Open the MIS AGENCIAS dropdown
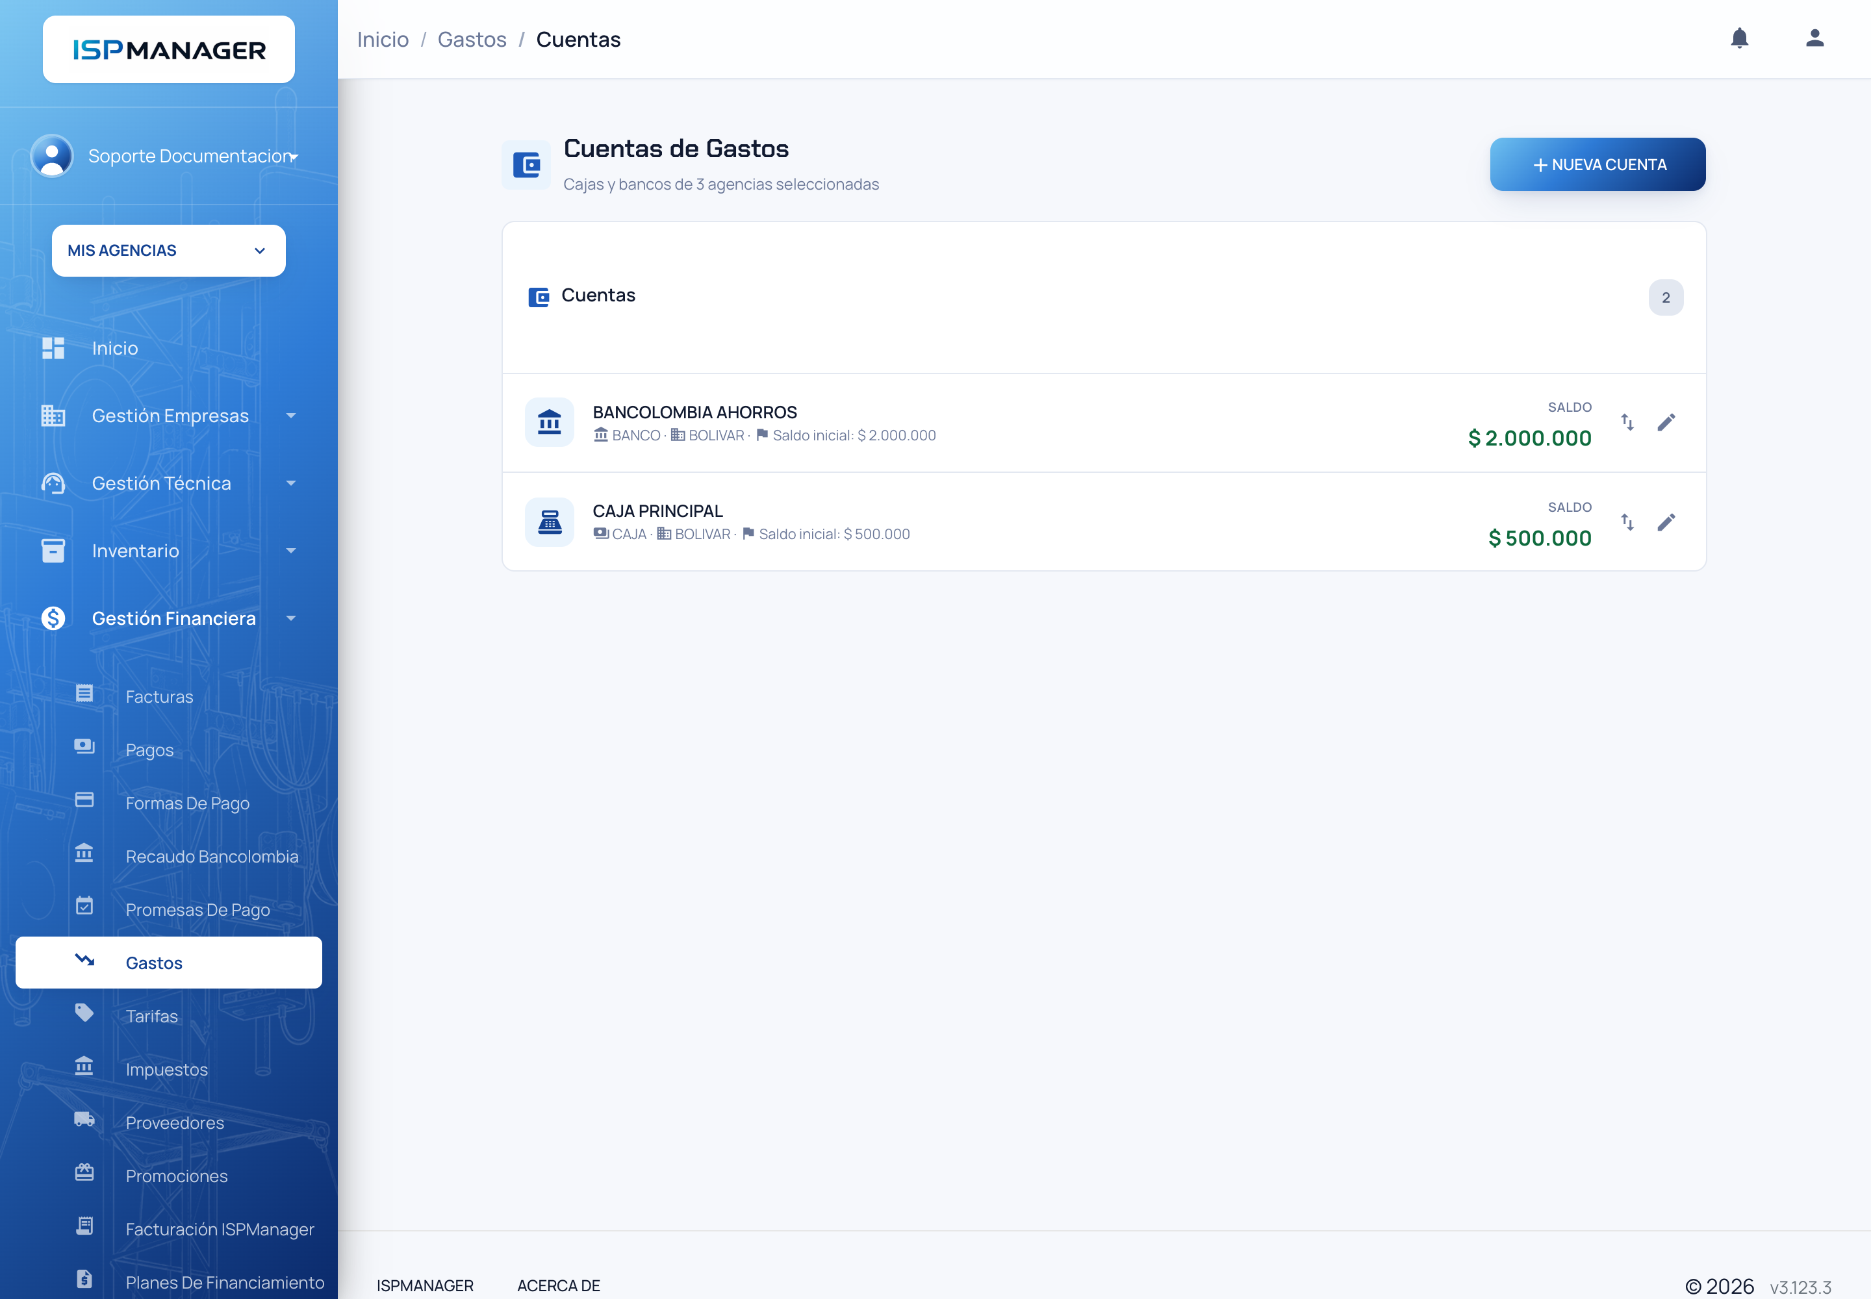Image resolution: width=1871 pixels, height=1299 pixels. pos(168,251)
